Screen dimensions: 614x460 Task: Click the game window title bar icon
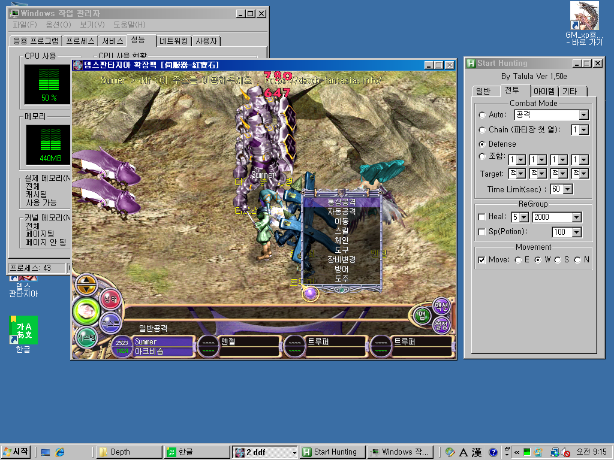click(x=78, y=65)
